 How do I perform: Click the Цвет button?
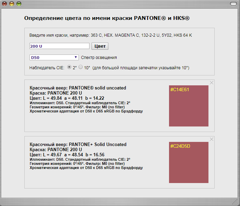tap(100, 46)
